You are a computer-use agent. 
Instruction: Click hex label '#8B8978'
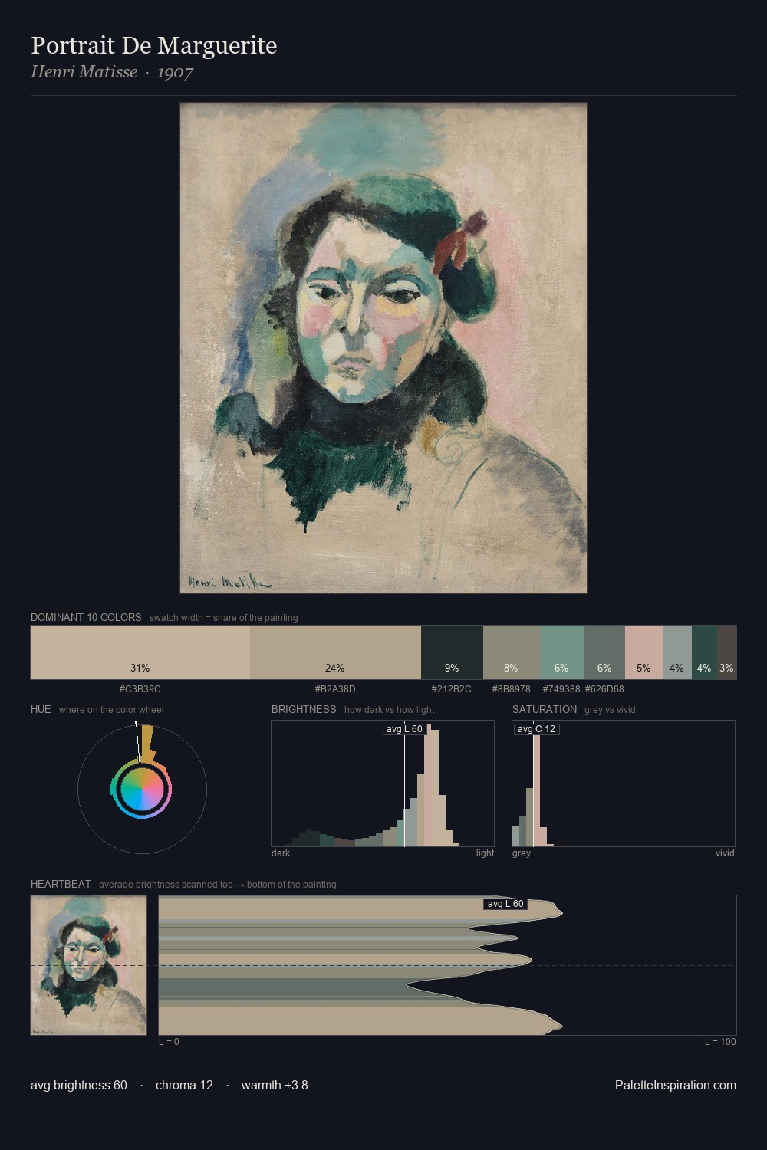coord(512,689)
